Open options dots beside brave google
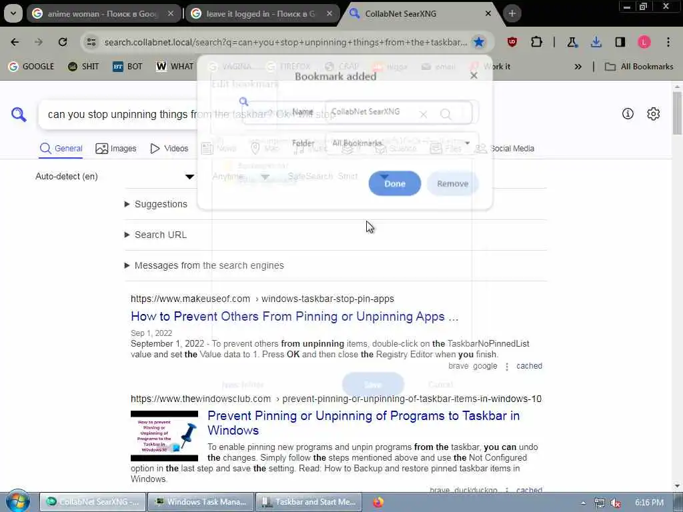This screenshot has width=683, height=512. 507,367
